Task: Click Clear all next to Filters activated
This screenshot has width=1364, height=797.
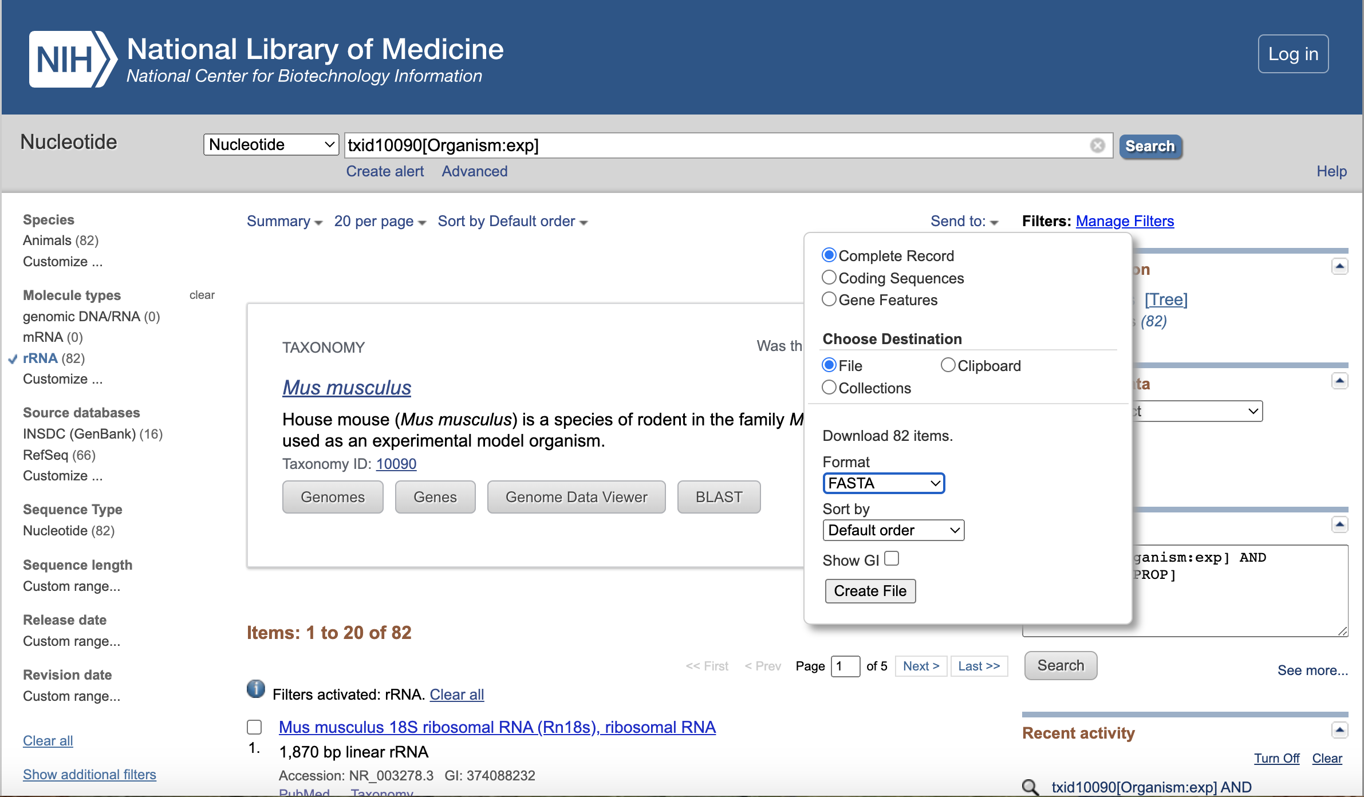Action: point(456,695)
